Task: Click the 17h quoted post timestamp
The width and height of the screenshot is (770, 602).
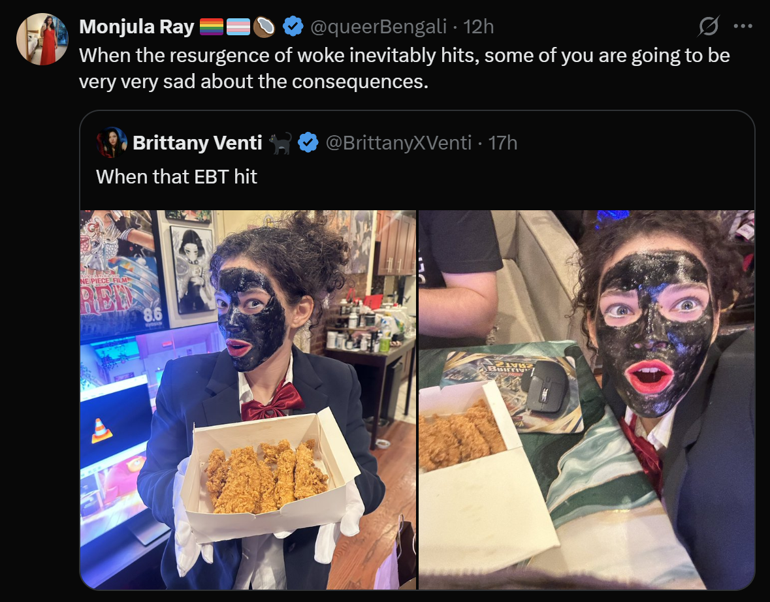Action: click(503, 143)
